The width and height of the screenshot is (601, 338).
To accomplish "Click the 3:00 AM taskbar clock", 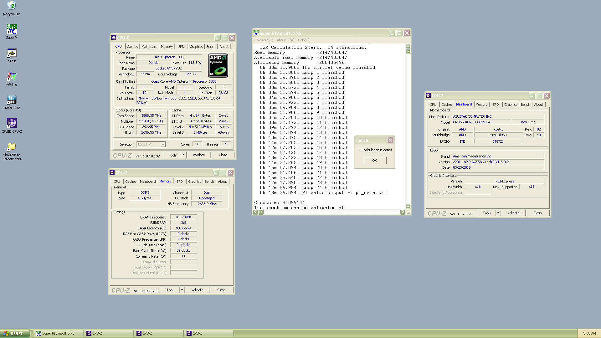I will pyautogui.click(x=589, y=333).
